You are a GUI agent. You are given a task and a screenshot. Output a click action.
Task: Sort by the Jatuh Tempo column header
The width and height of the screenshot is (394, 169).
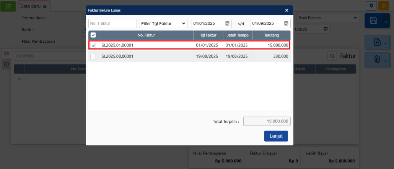click(x=237, y=35)
